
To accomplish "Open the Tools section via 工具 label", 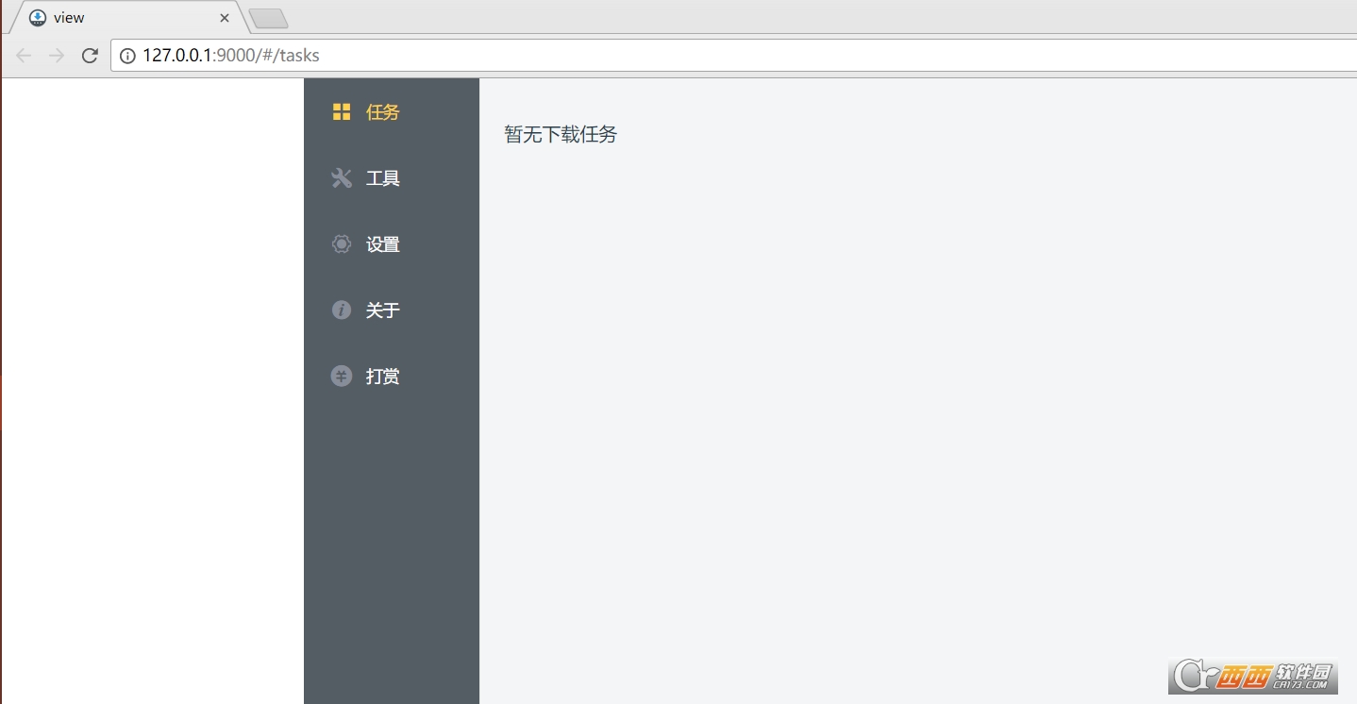I will click(383, 177).
